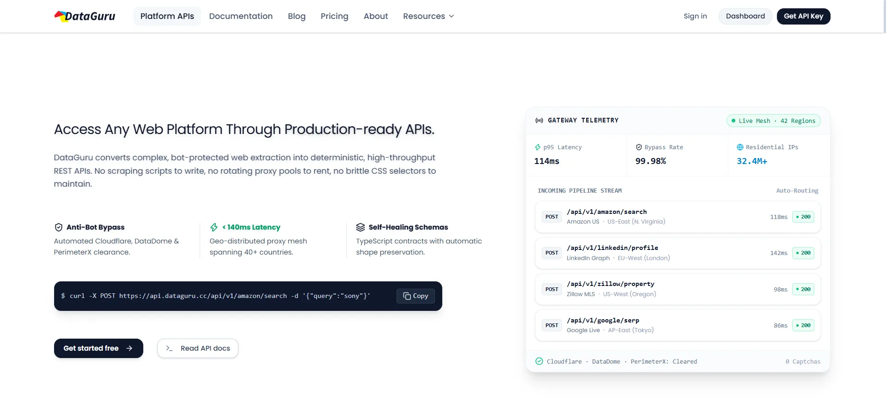The width and height of the screenshot is (886, 401).
Task: Click the Auto-Routing label
Action: point(797,190)
